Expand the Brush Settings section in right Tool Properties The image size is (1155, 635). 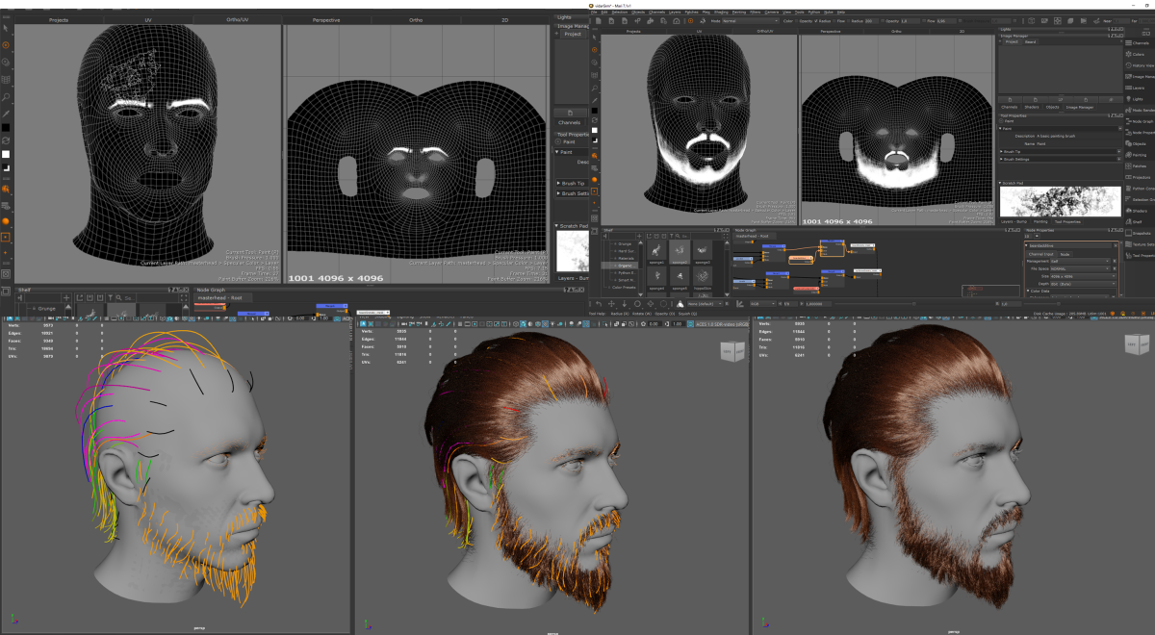1061,159
